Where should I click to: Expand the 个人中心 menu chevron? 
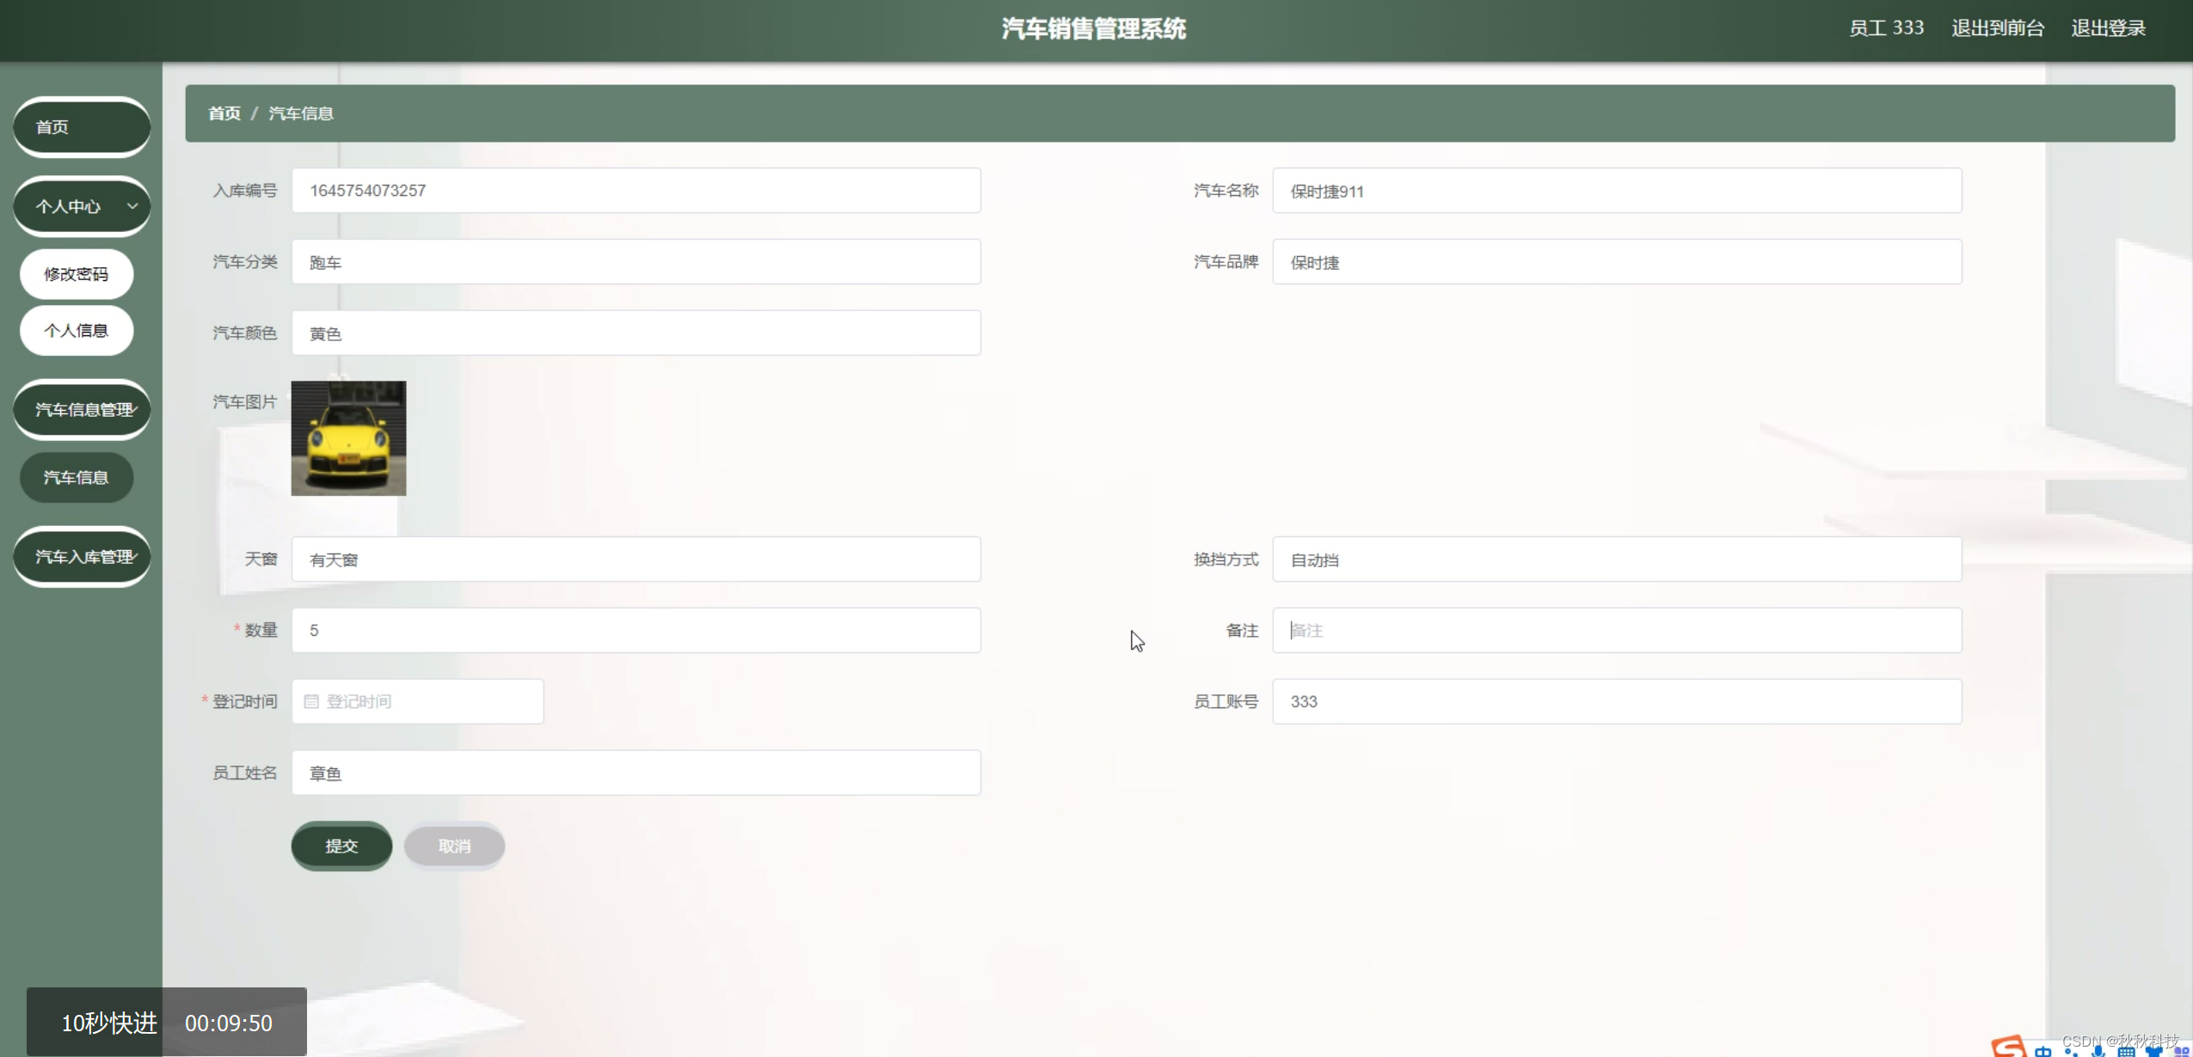pos(132,206)
